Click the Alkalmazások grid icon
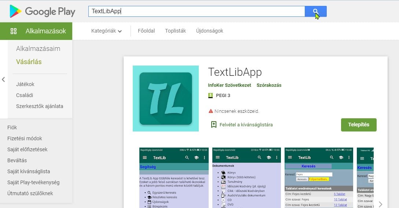Screen dimensions: 399x208 click(x=14, y=31)
